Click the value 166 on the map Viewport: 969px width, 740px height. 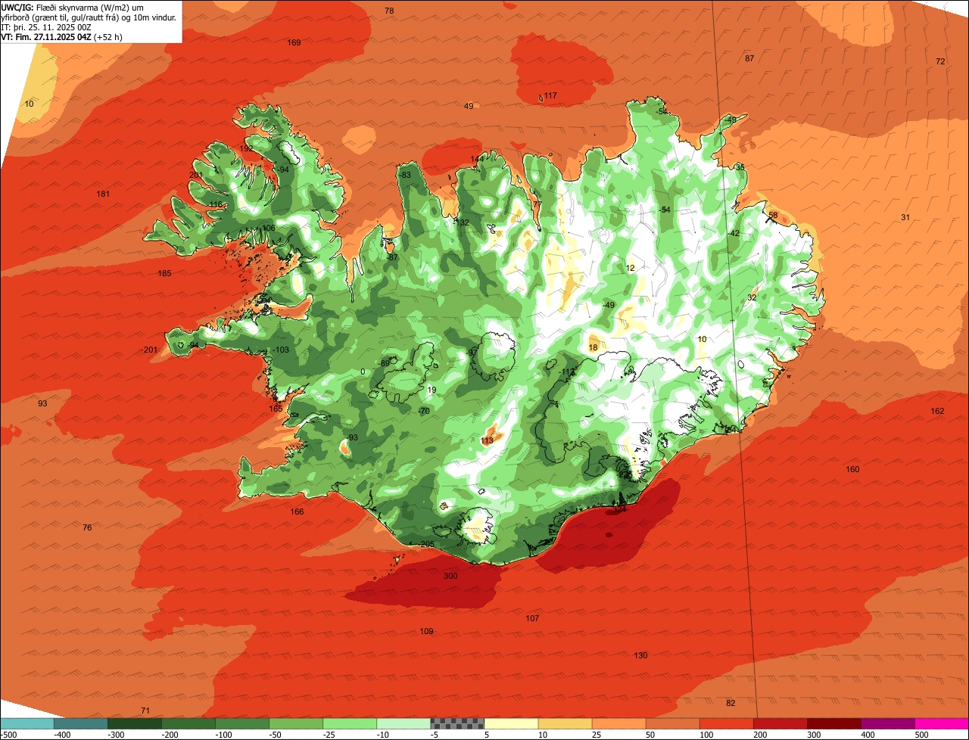point(297,511)
